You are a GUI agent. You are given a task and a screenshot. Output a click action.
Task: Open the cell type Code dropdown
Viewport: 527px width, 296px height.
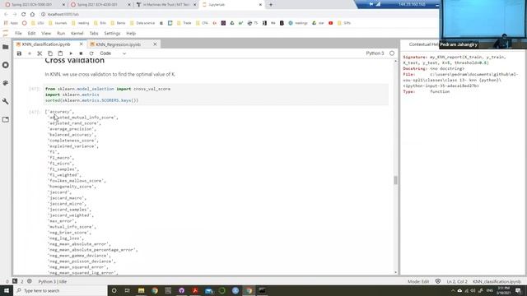click(x=113, y=53)
